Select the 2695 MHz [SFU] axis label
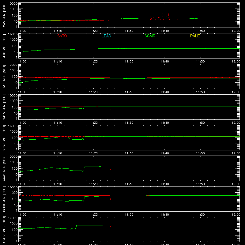 pyautogui.click(x=4, y=138)
